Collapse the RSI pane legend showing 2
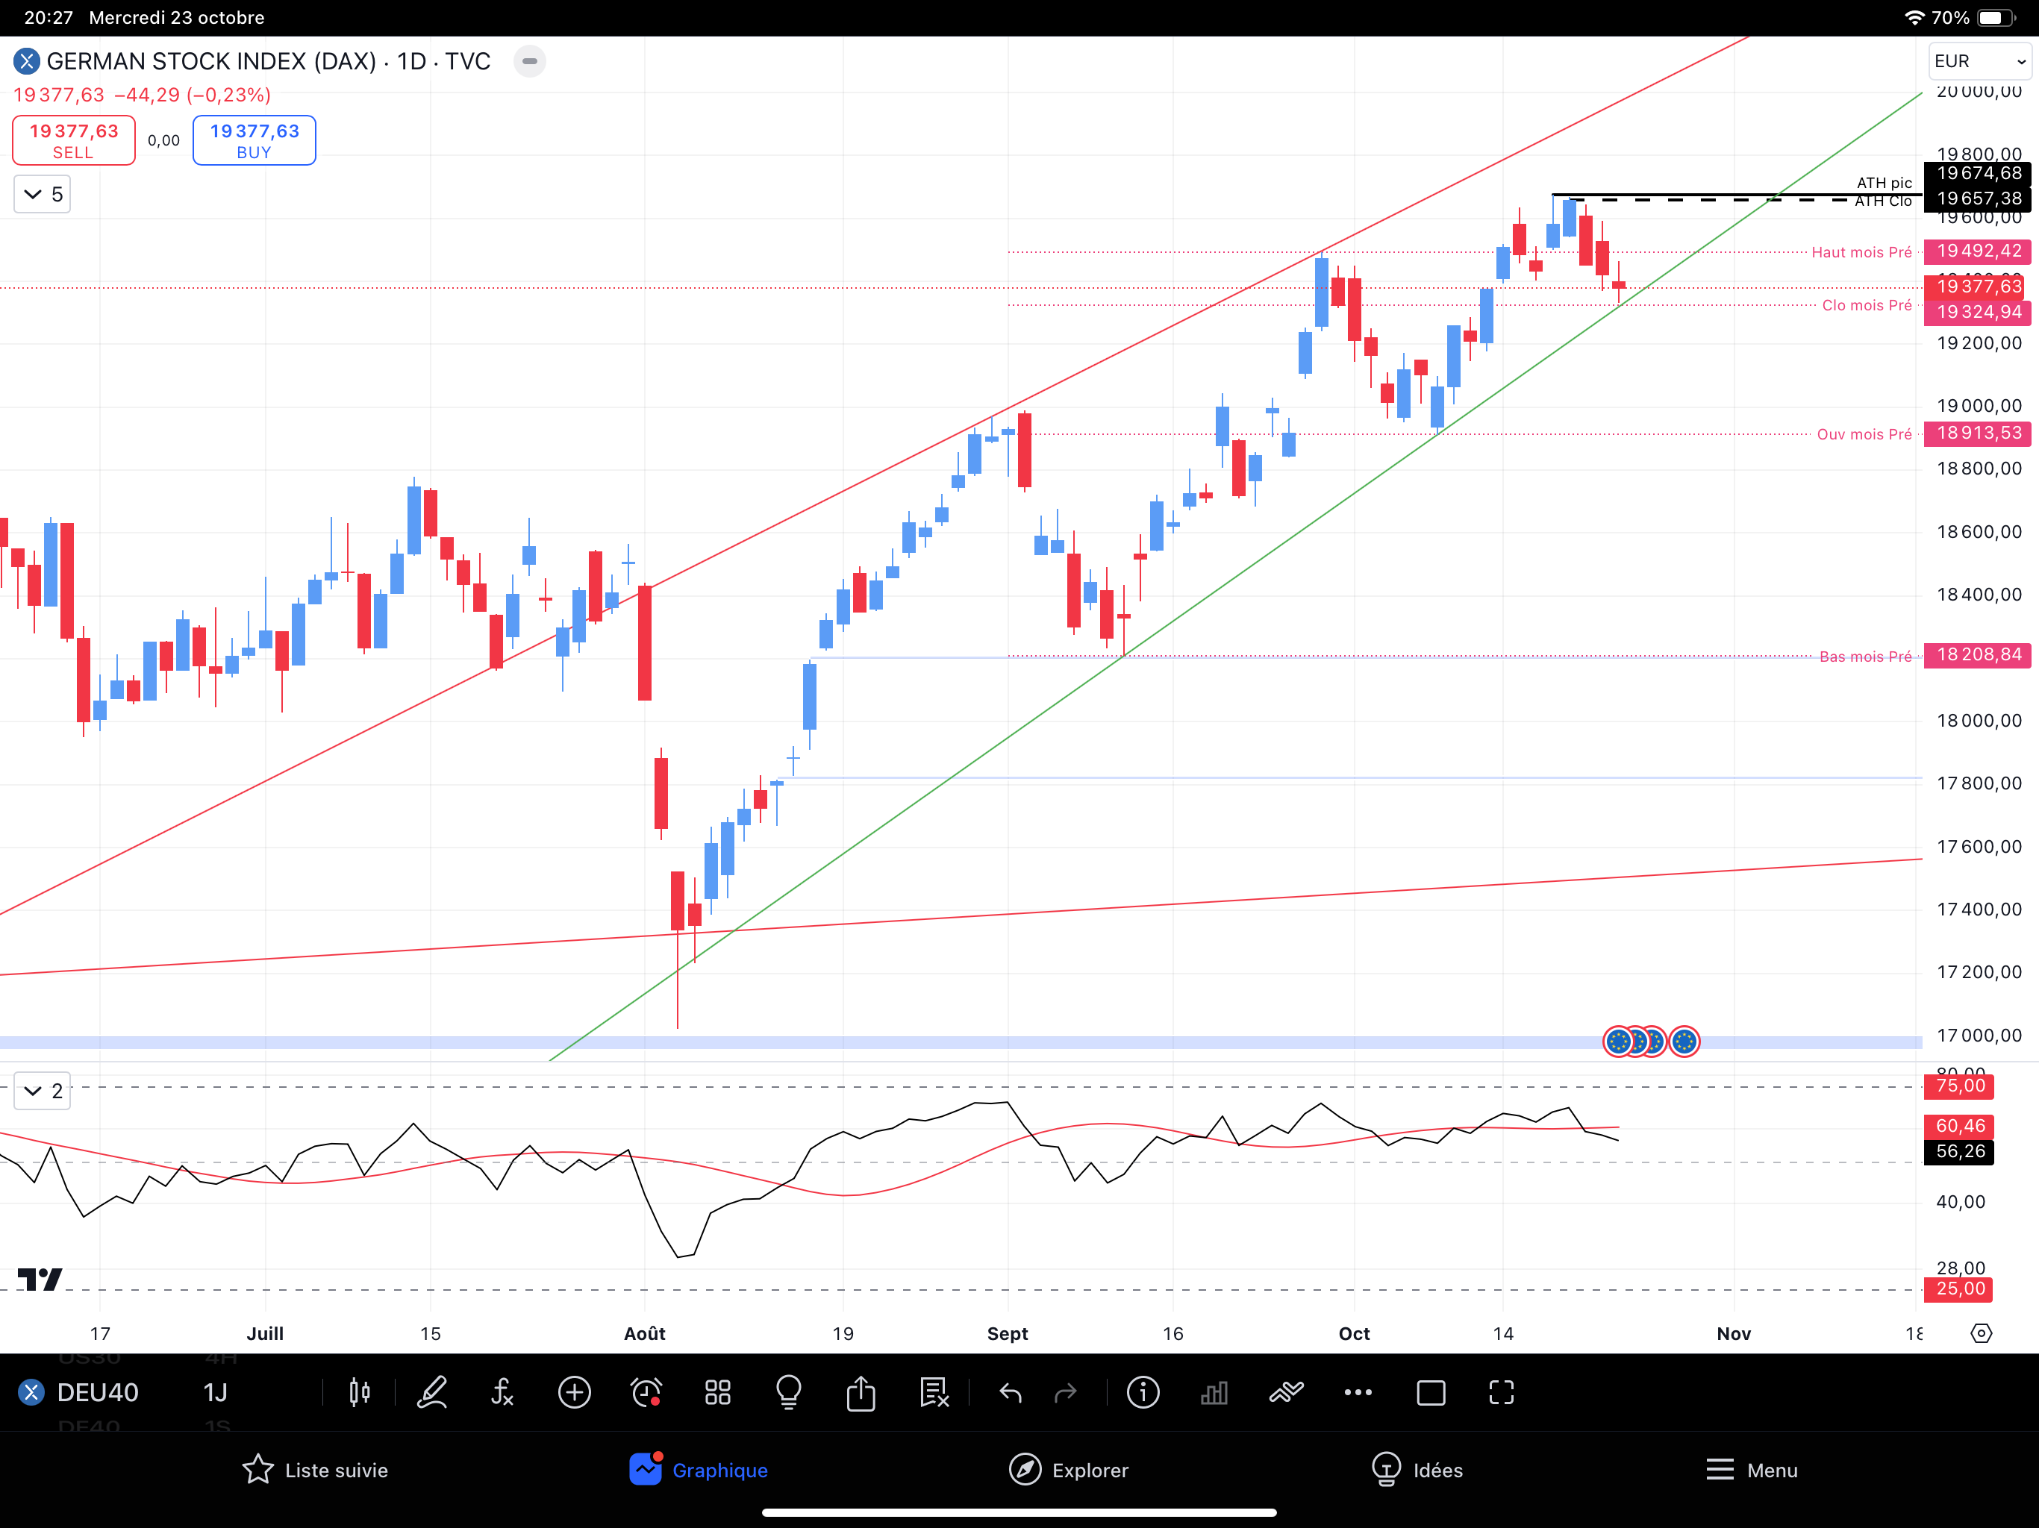Viewport: 2039px width, 1528px height. [x=43, y=1092]
